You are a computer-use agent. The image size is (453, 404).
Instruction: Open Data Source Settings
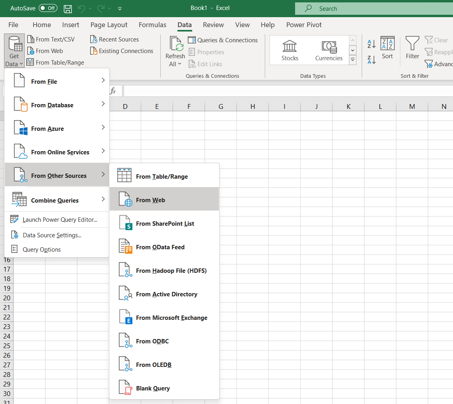[57, 235]
